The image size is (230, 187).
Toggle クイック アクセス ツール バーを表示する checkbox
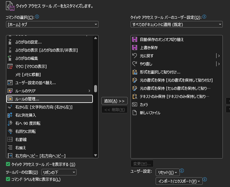pos(8,164)
